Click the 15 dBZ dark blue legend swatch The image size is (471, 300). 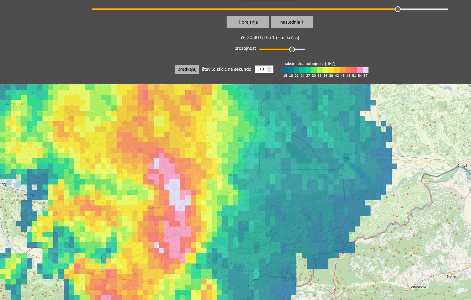[285, 70]
